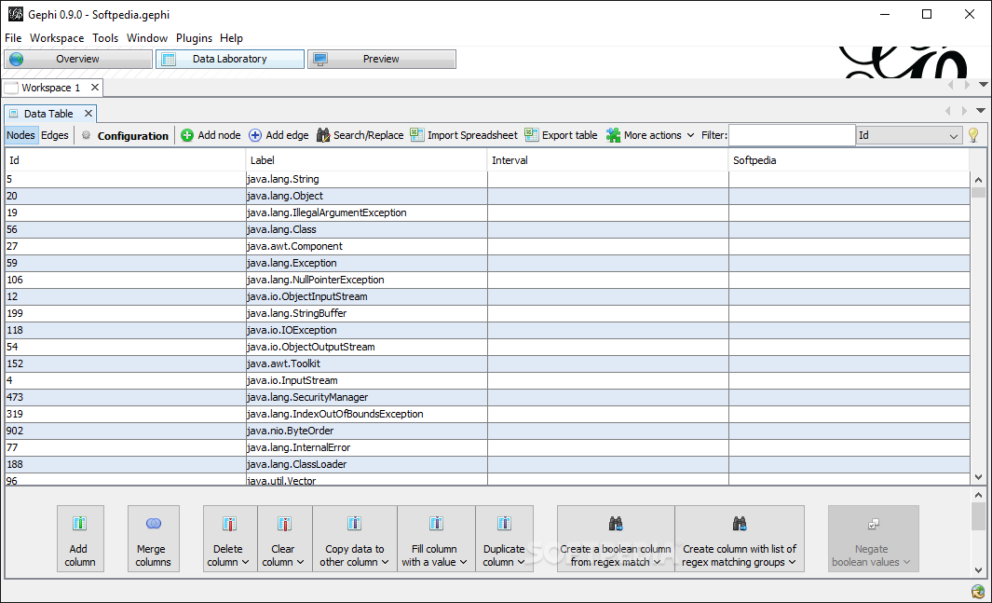Screen dimensions: 992x603
Task: Click the globe icon on Overview tab
Action: coord(17,59)
